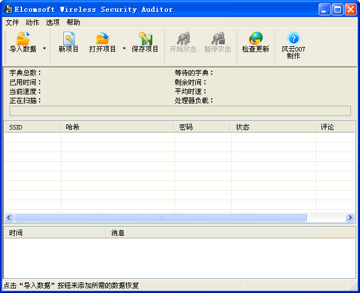Expand the 导入数据 dropdown arrow
The image size is (360, 293).
(44, 49)
